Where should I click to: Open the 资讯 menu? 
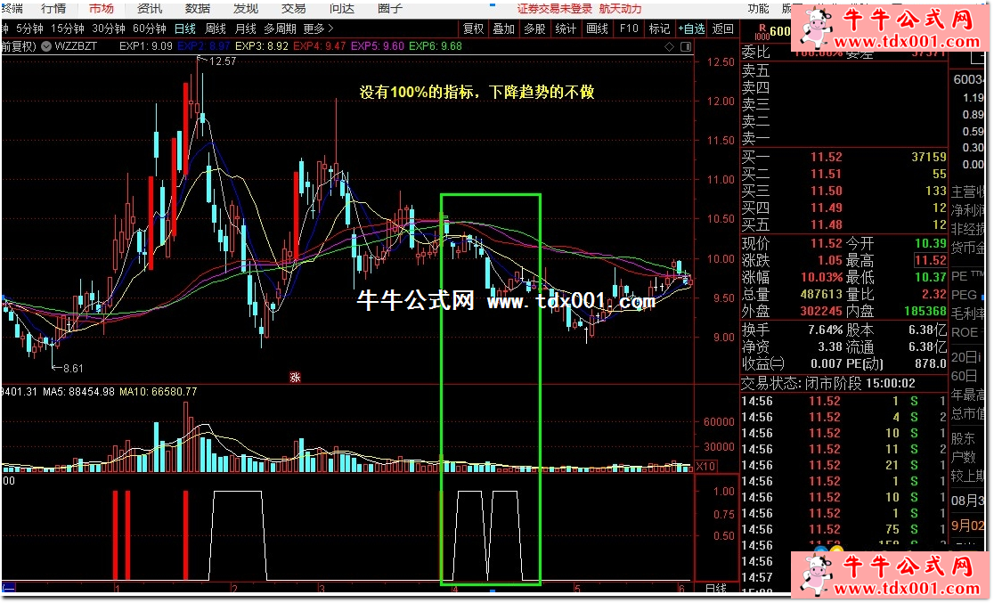point(150,8)
